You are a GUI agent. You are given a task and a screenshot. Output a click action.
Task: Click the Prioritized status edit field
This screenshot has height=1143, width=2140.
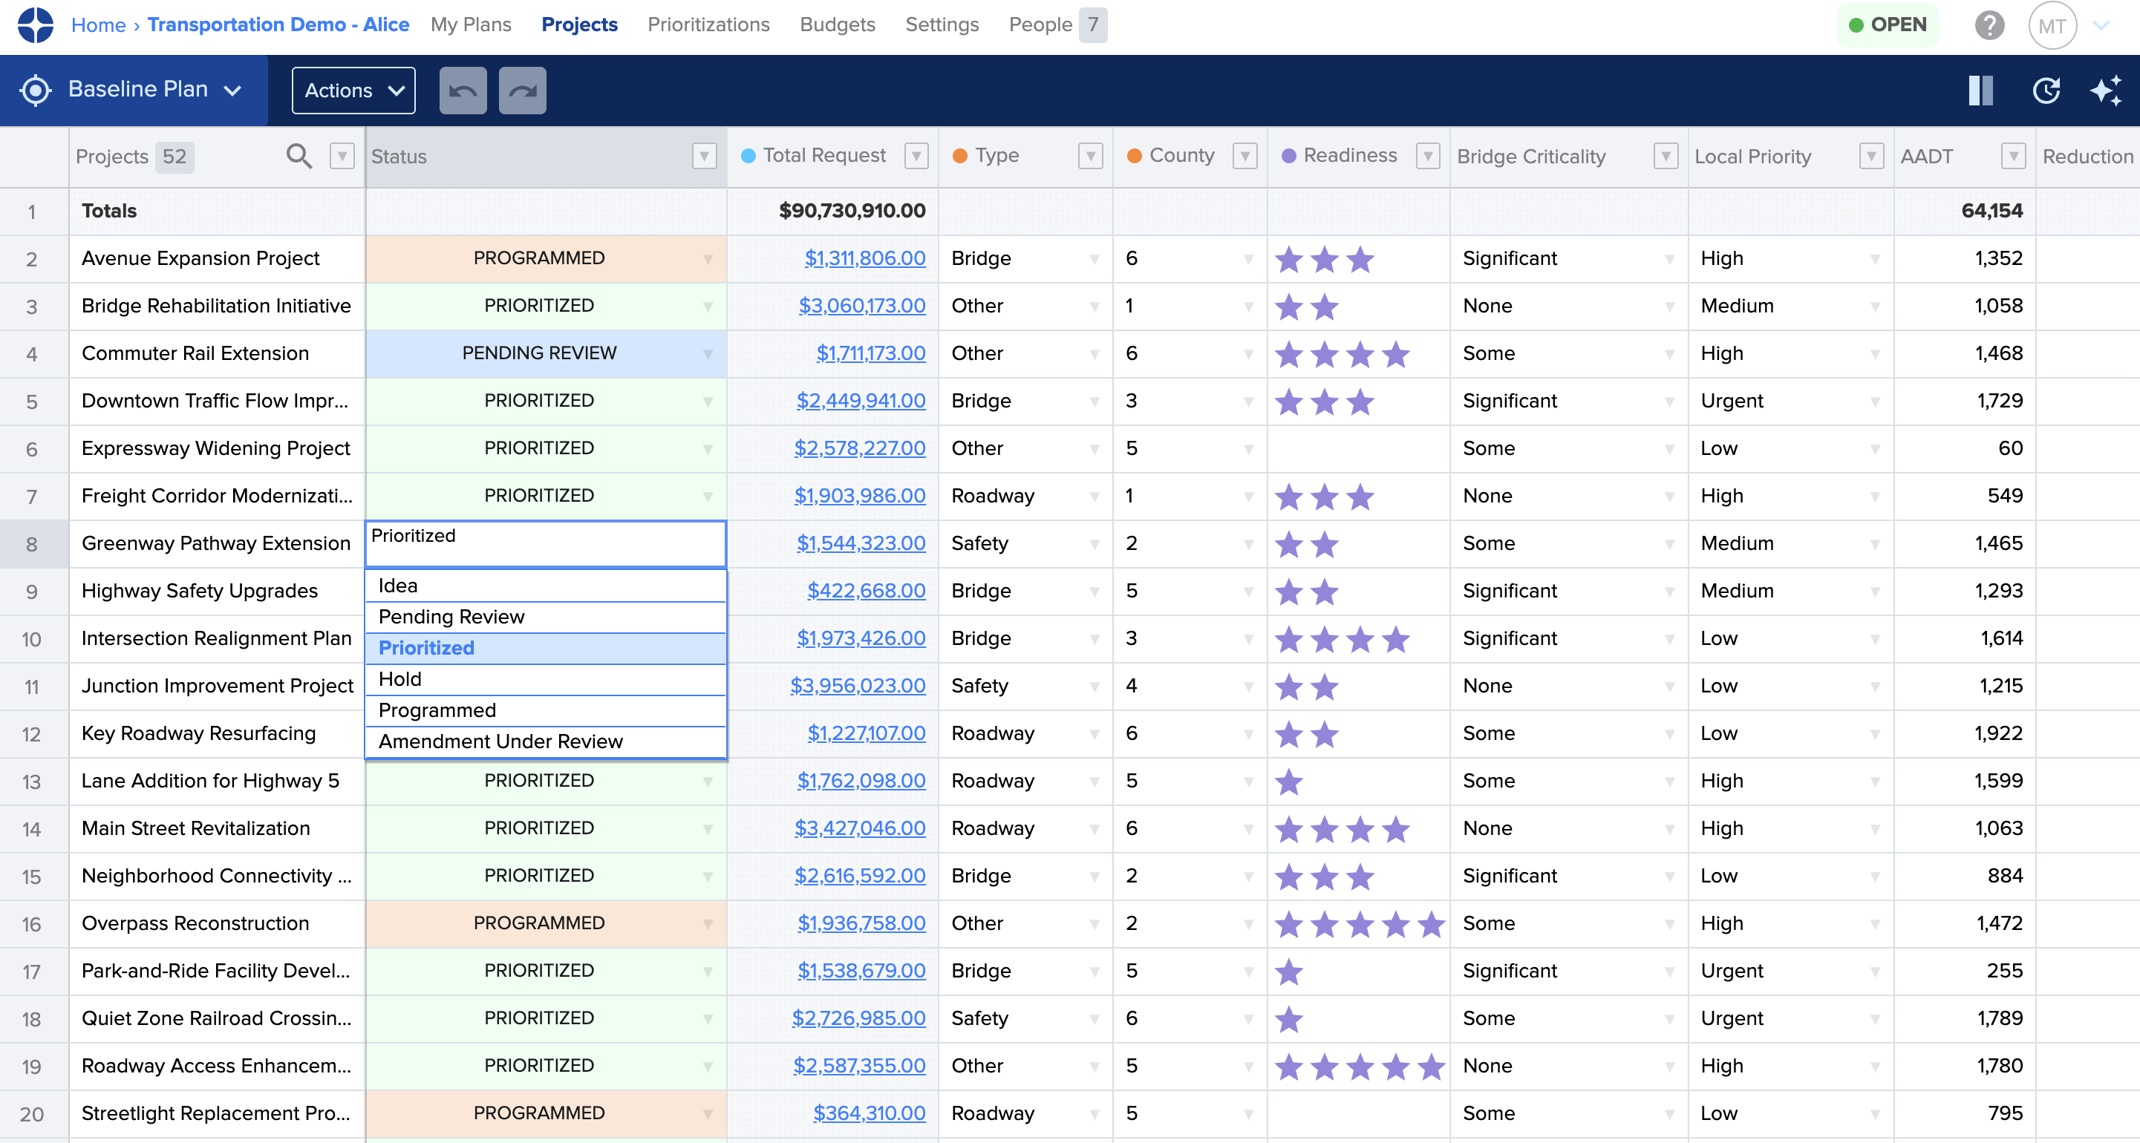point(545,543)
